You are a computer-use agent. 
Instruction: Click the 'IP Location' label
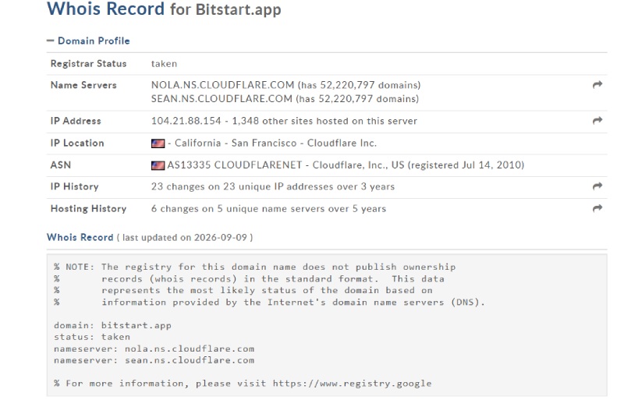pyautogui.click(x=77, y=143)
